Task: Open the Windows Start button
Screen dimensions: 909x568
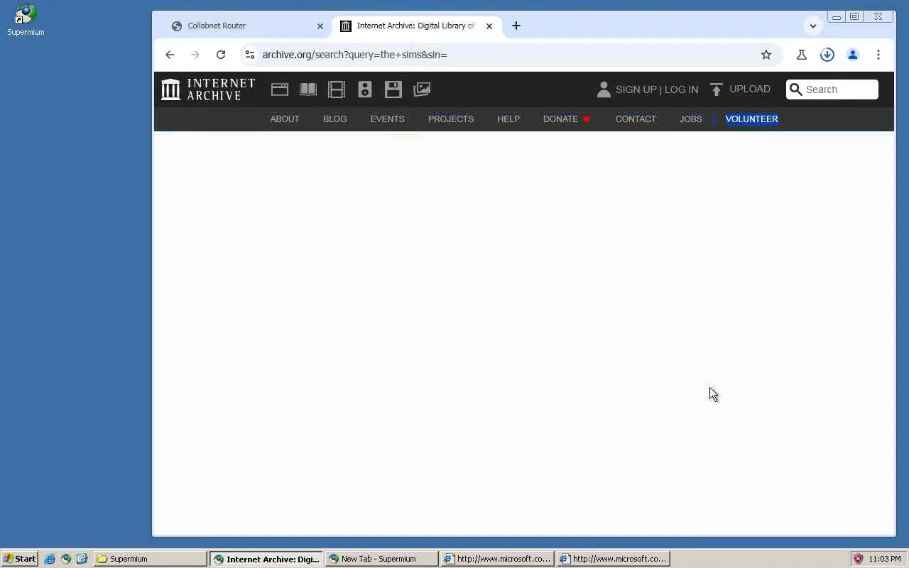Action: tap(19, 559)
